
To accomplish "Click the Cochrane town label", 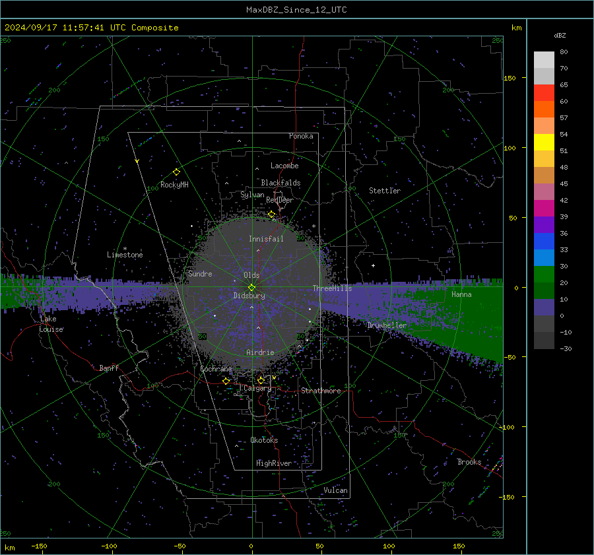I will point(216,369).
